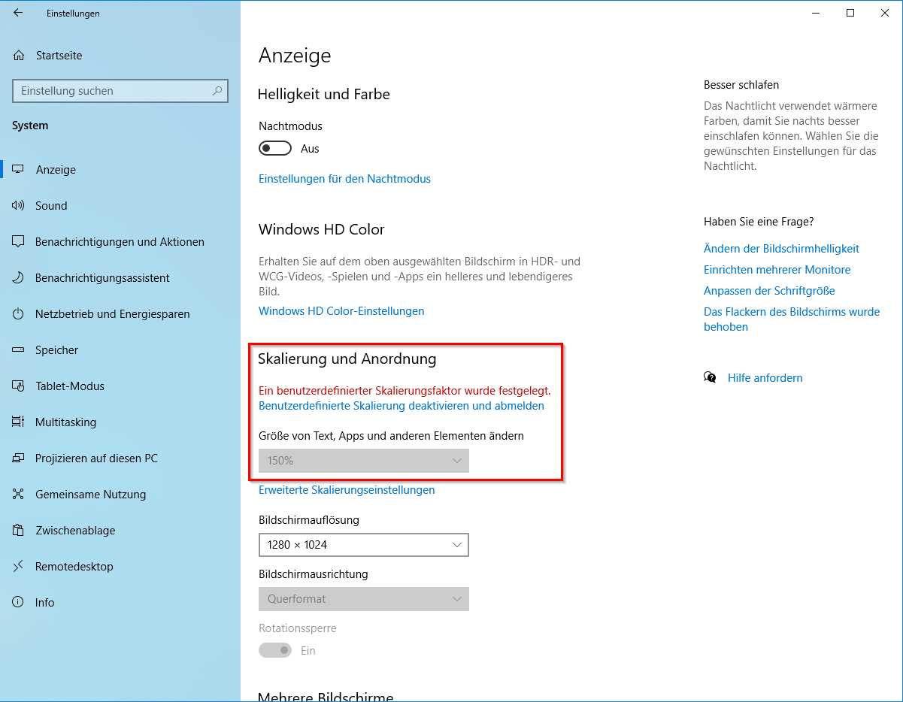
Task: Click the Multitasking icon
Action: (x=19, y=422)
